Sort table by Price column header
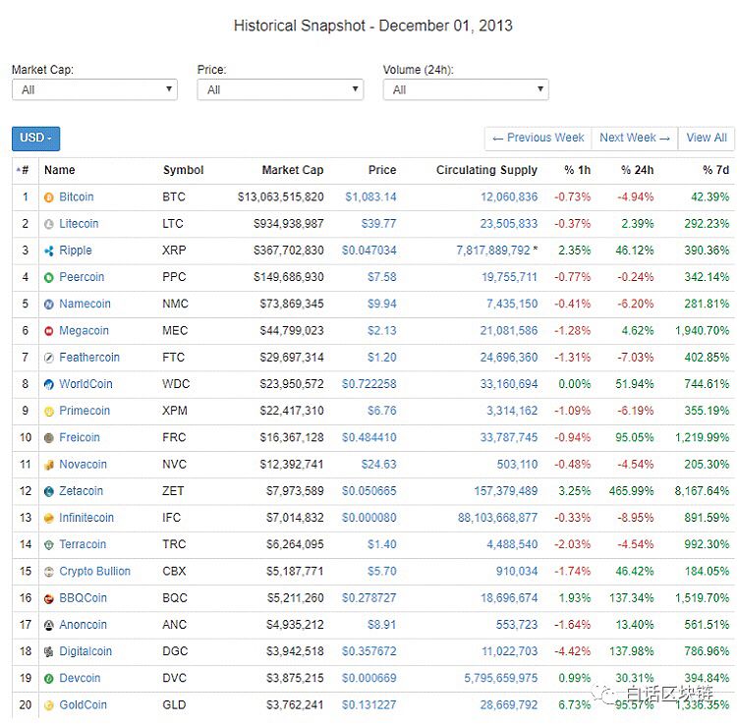Image resolution: width=737 pixels, height=726 pixels. [x=382, y=170]
